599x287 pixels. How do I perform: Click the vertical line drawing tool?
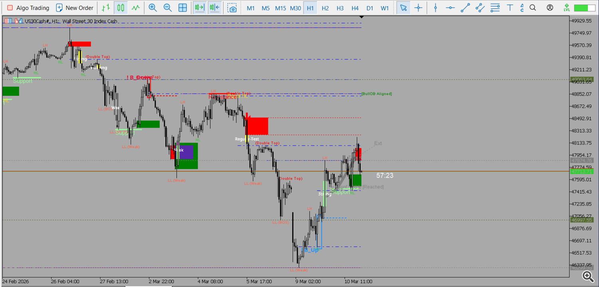pos(435,8)
